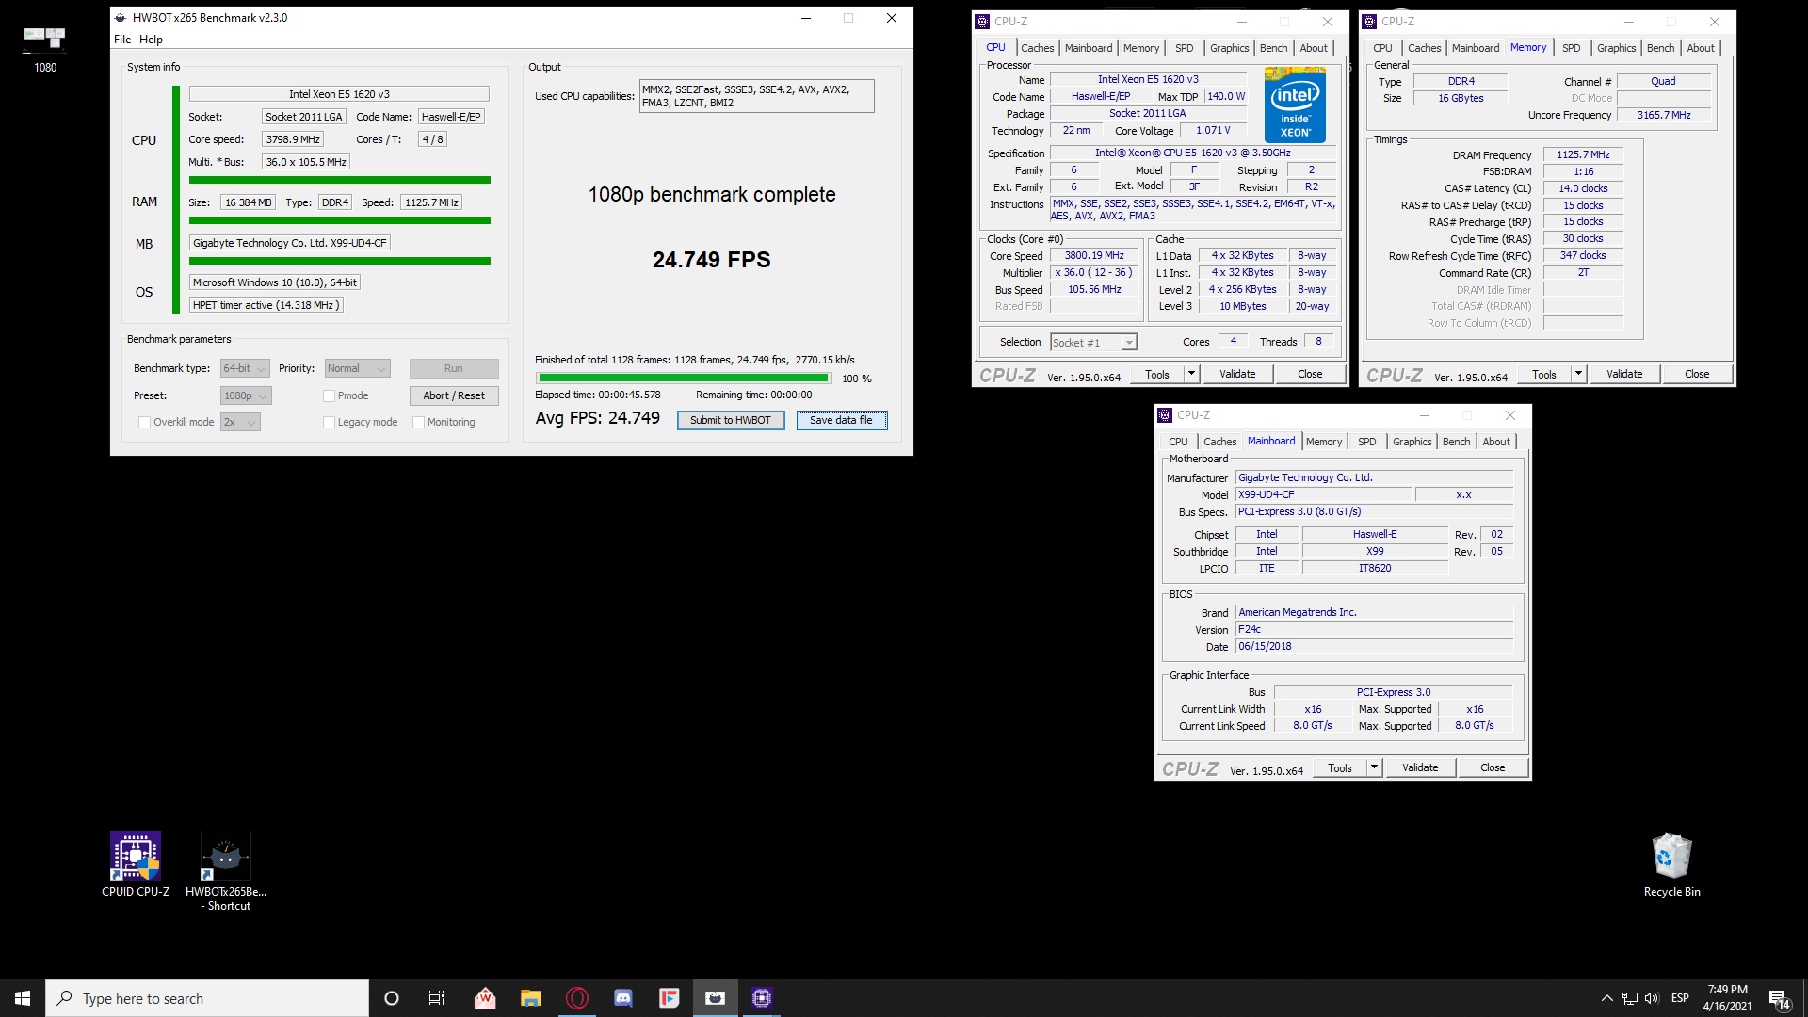1808x1017 pixels.
Task: Switch to Memory tab in Mainboard CPU-Z window
Action: pos(1323,442)
